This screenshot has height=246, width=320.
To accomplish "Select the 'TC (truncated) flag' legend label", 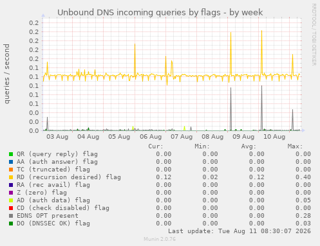I will click(x=53, y=170).
